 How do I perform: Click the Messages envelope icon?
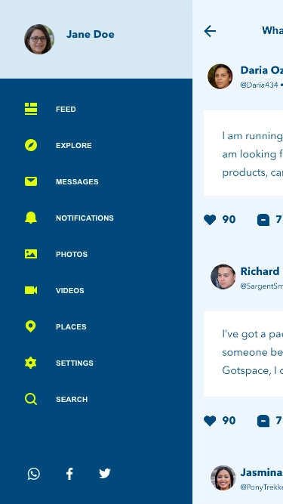31,181
